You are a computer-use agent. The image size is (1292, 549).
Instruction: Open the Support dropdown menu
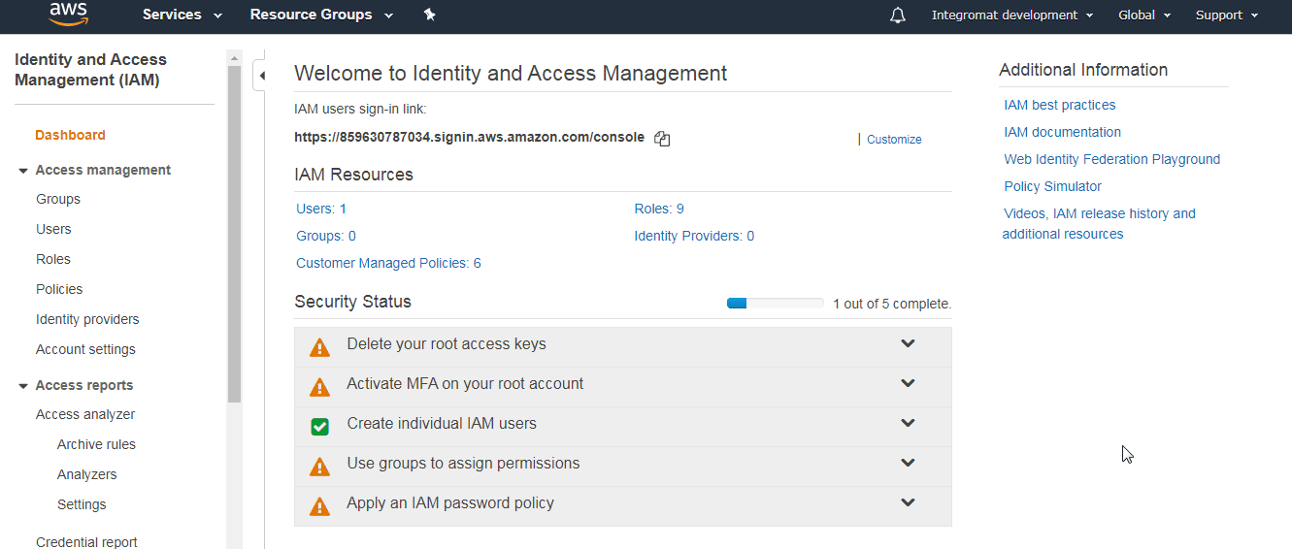[1227, 15]
